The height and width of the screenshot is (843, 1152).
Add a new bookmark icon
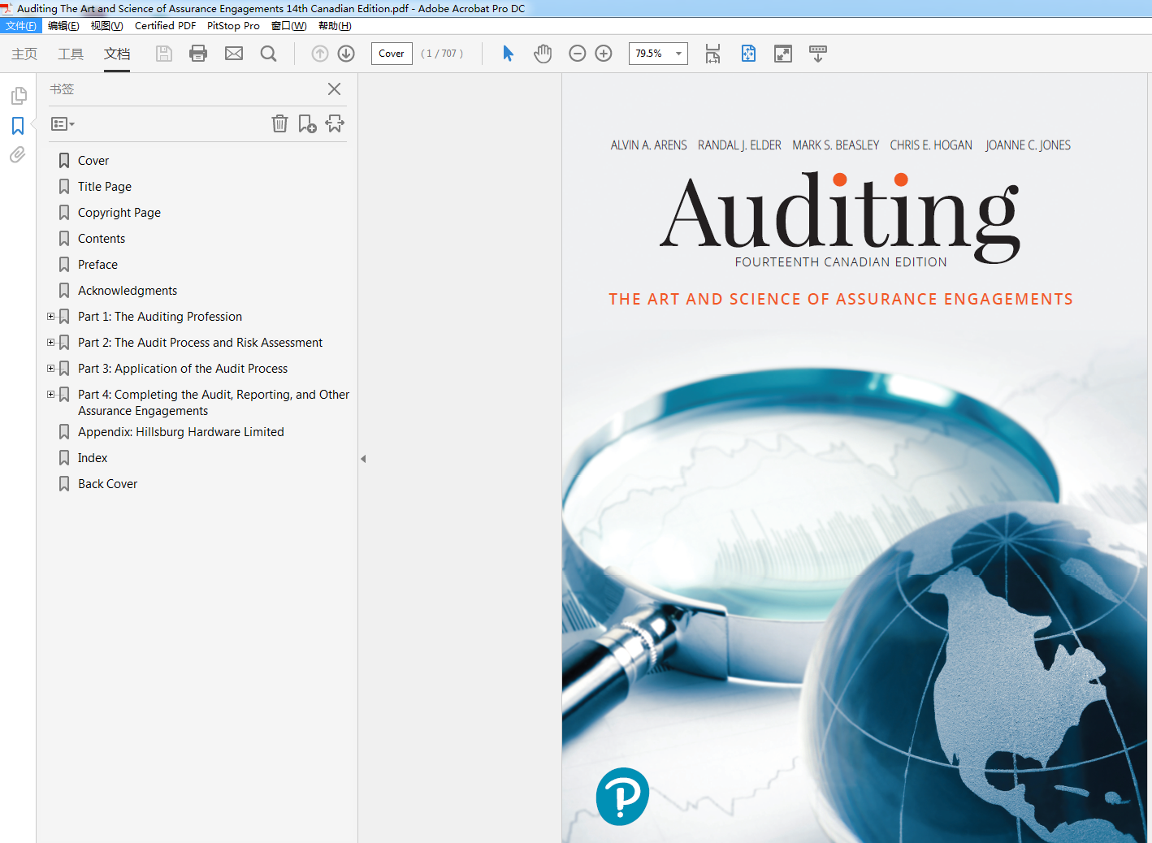tap(307, 123)
